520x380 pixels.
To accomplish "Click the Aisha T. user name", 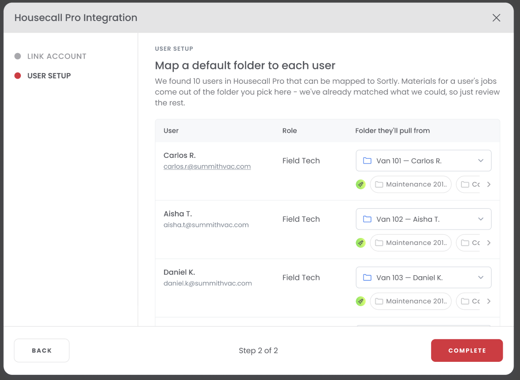I will [x=178, y=214].
